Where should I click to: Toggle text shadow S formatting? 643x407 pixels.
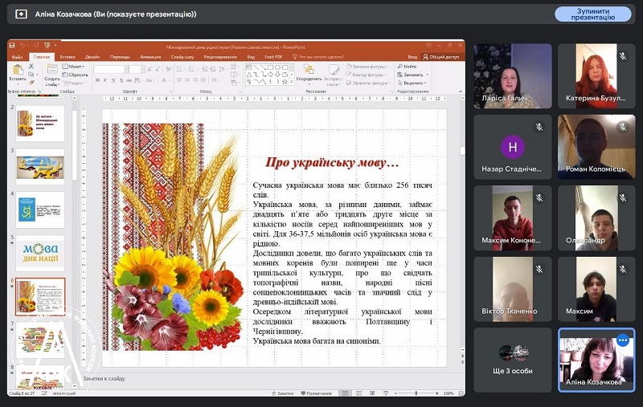(121, 80)
